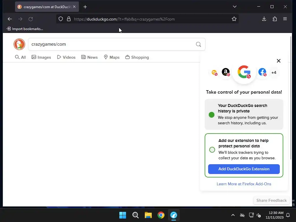Click the cloud sync tray icon
This screenshot has height=222, width=296.
click(242, 215)
